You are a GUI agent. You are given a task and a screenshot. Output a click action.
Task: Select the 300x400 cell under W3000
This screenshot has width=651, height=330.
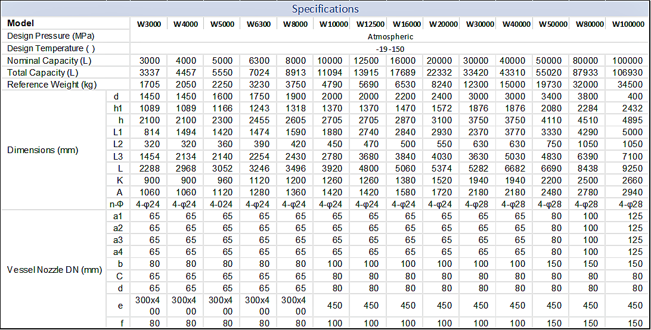[148, 306]
